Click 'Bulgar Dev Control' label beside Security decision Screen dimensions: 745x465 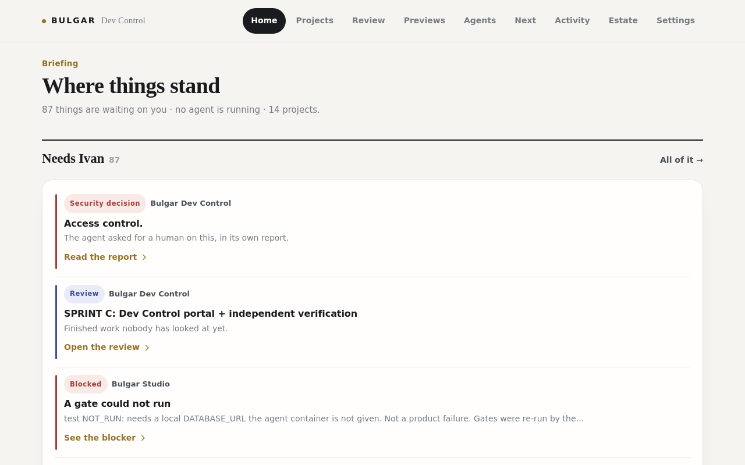(191, 203)
